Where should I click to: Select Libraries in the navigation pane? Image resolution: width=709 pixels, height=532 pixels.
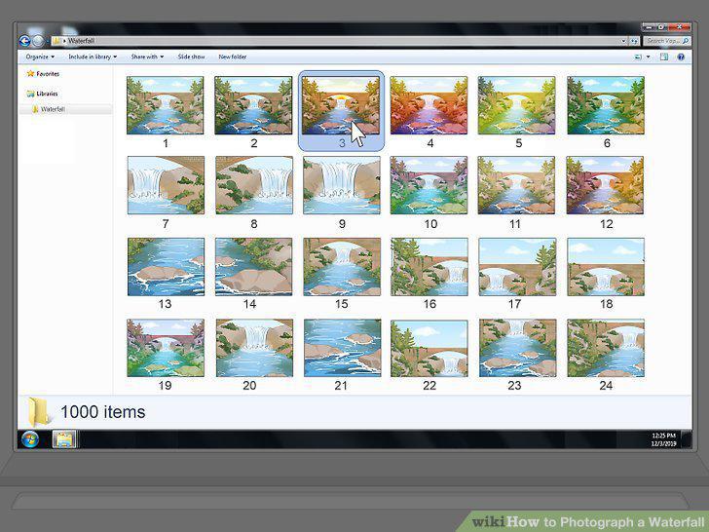point(43,94)
